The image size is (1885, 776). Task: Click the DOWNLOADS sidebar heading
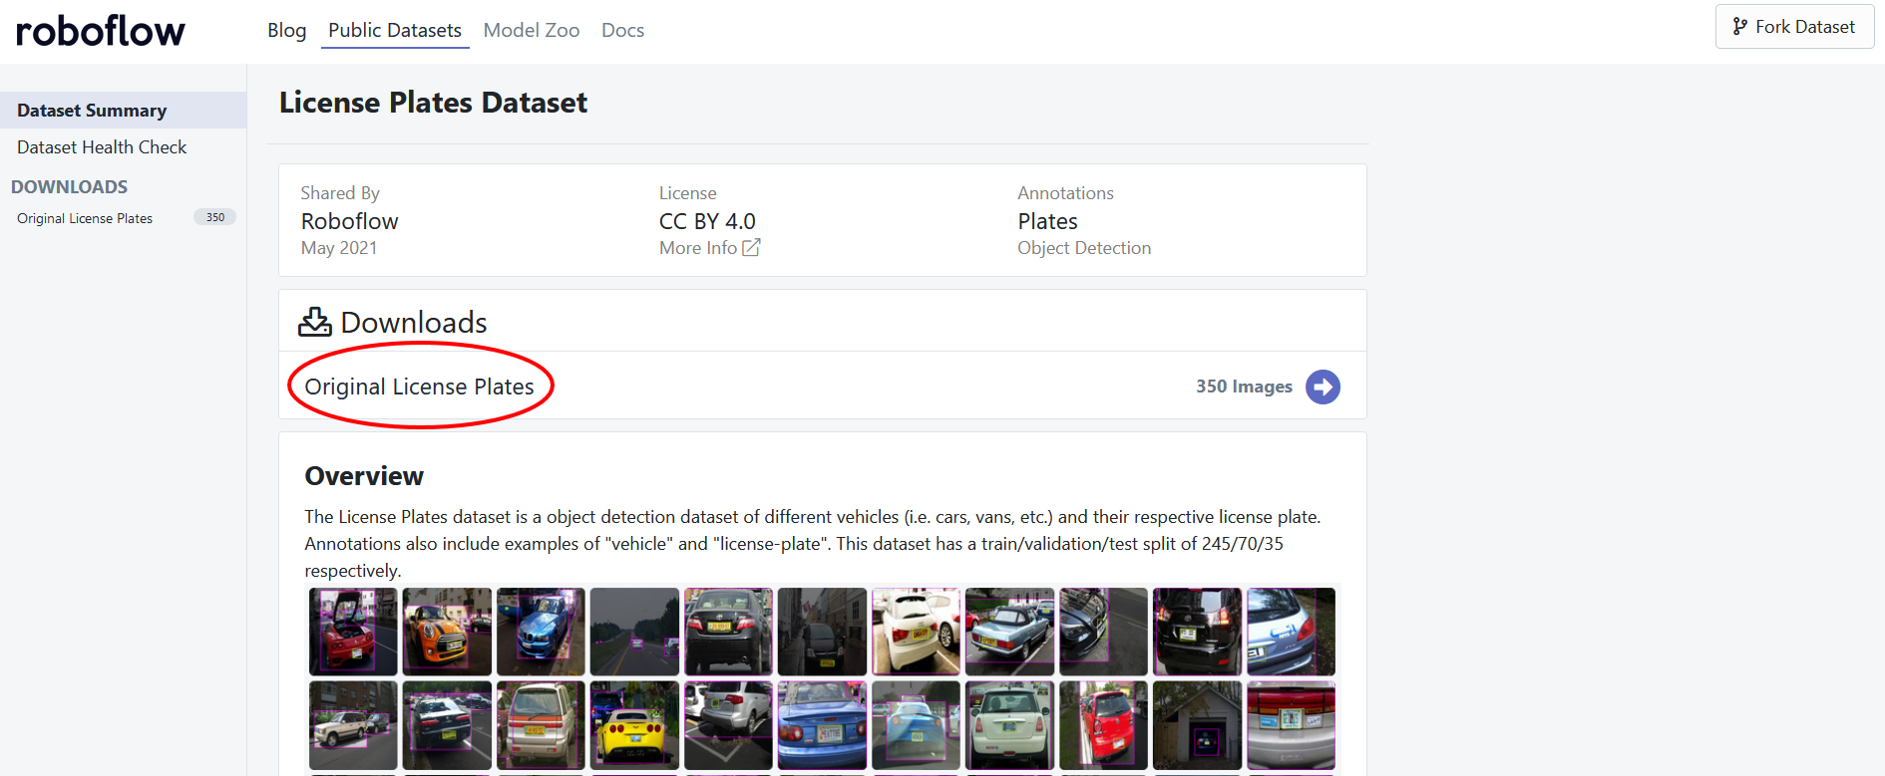69,187
